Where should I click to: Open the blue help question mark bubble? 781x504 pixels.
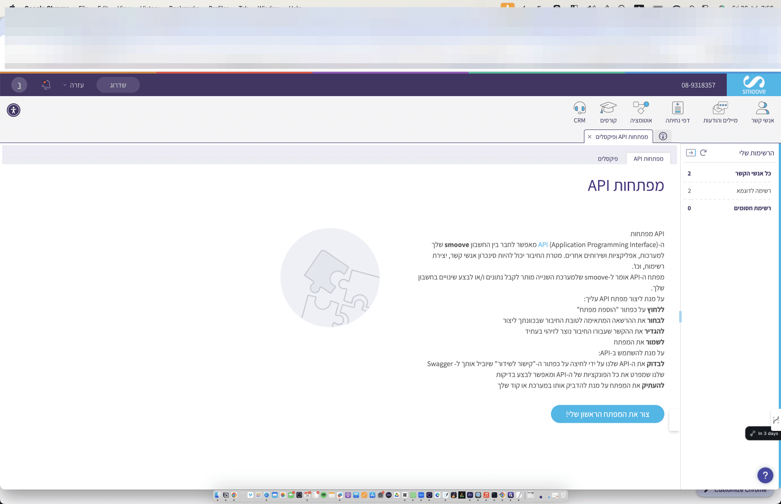click(765, 475)
